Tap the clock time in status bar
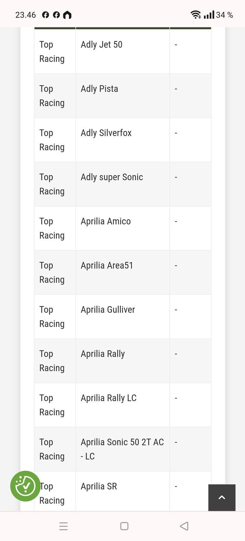Screen dimensions: 245x541 pyautogui.click(x=26, y=15)
